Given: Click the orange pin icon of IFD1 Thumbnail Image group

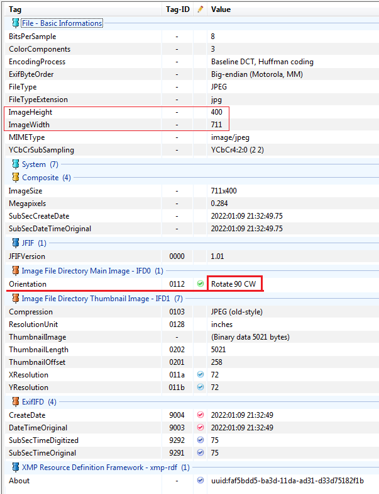Looking at the screenshot, I should pos(15,299).
